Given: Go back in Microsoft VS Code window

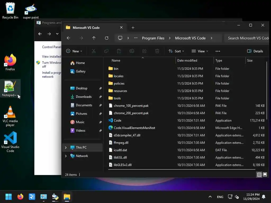Looking at the screenshot, I should point(69,38).
